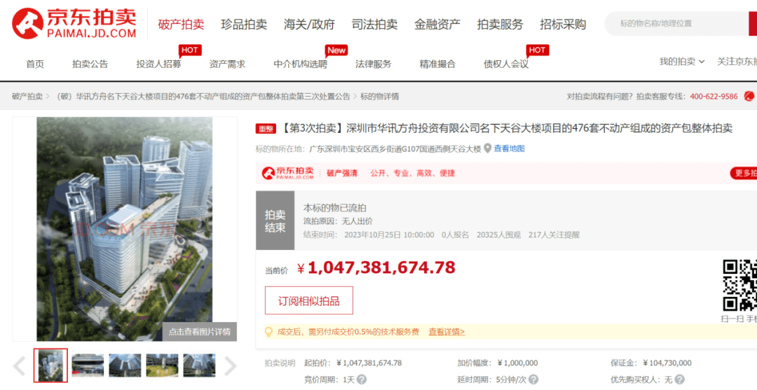Show next thumbnails with right arrow
This screenshot has width=757, height=390.
coord(231,366)
